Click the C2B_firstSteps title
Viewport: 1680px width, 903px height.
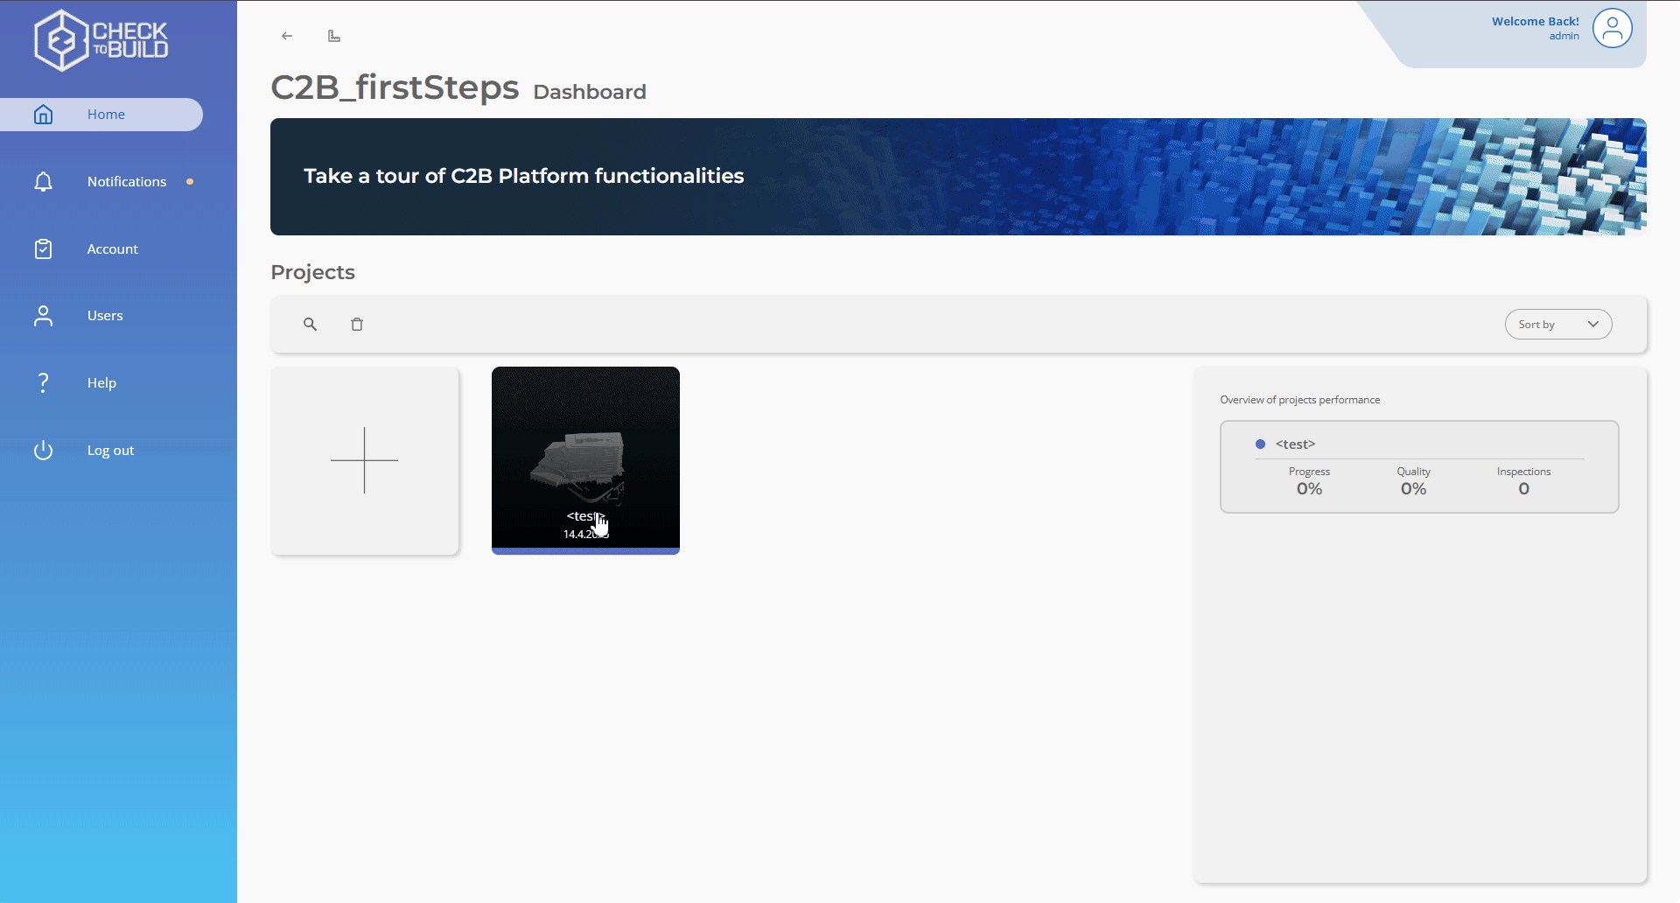[395, 87]
